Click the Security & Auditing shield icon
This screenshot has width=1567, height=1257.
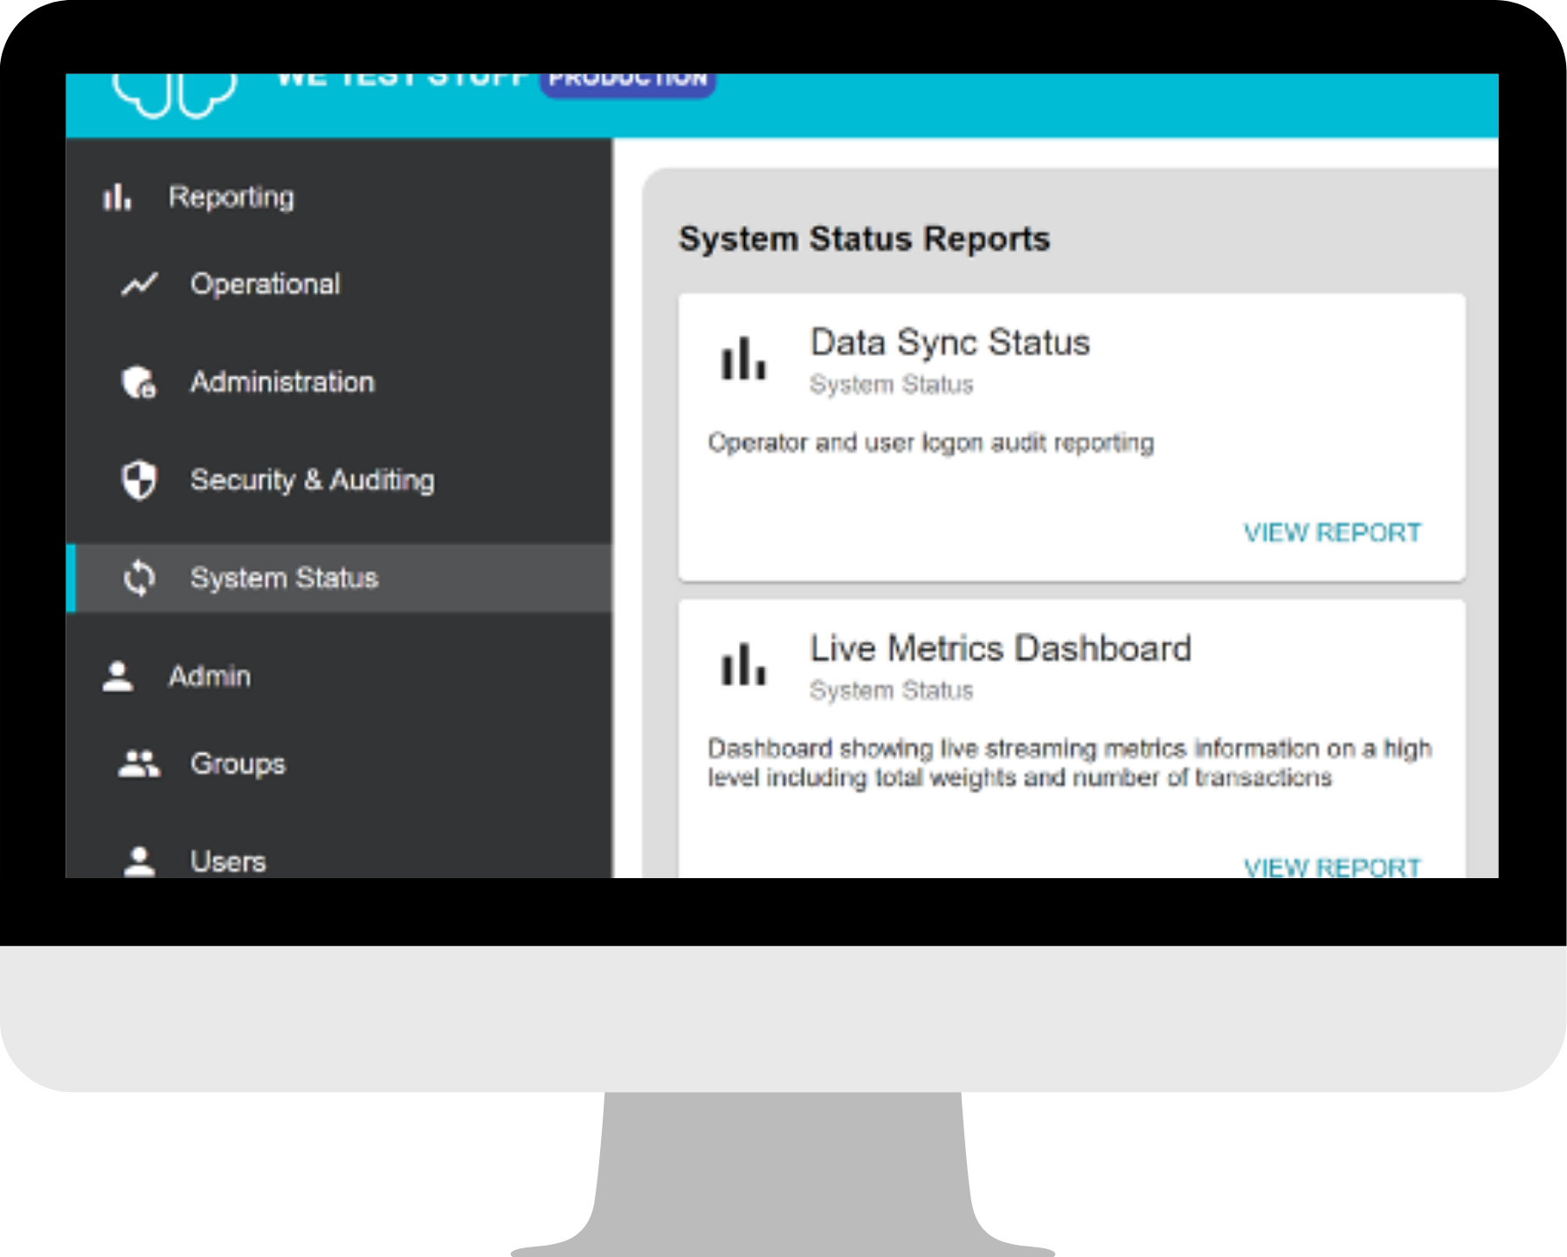pos(139,480)
